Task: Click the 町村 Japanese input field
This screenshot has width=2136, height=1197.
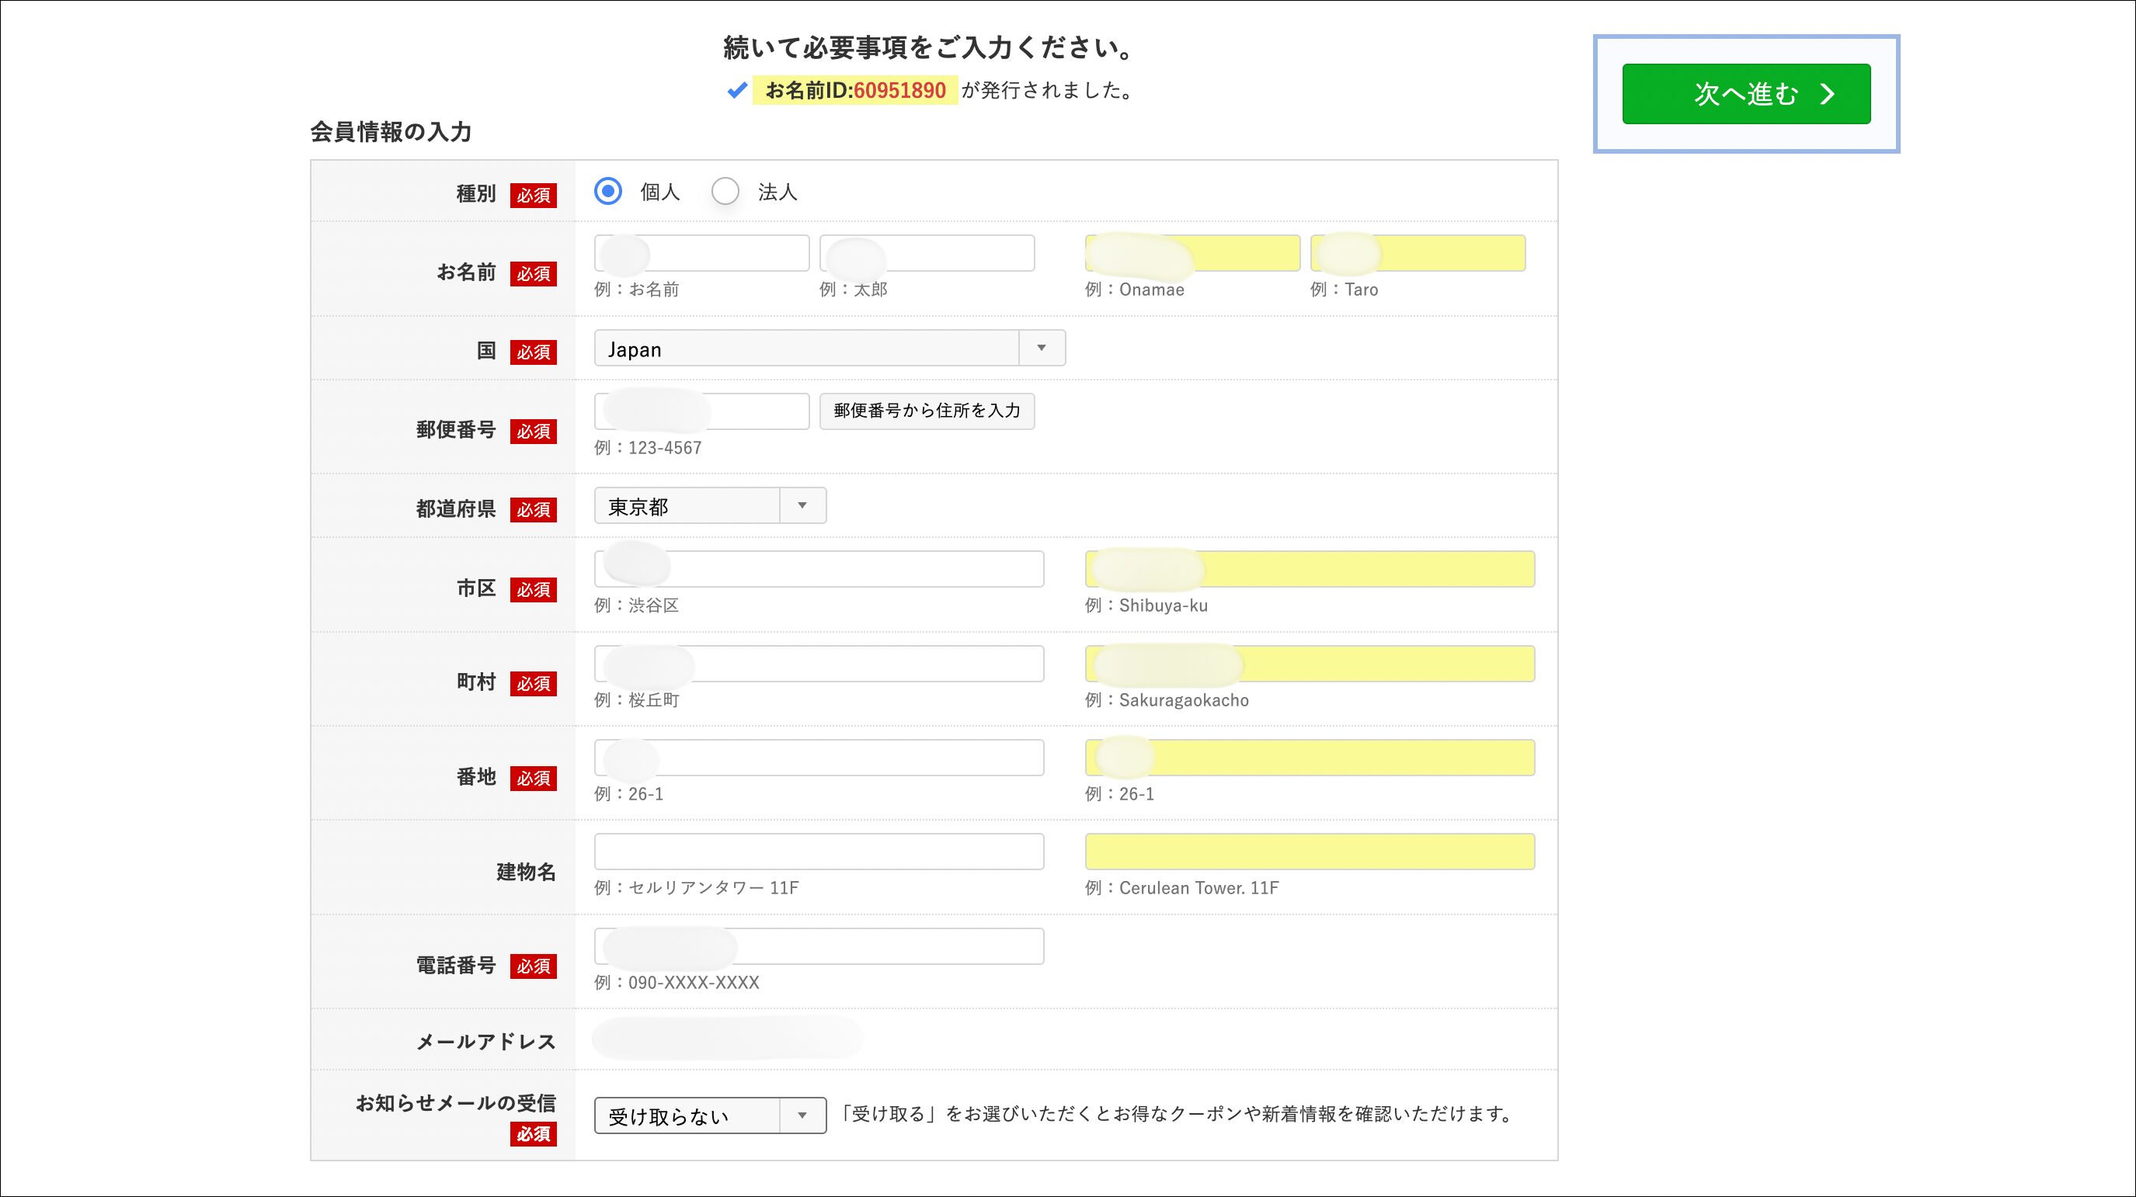Action: point(819,664)
